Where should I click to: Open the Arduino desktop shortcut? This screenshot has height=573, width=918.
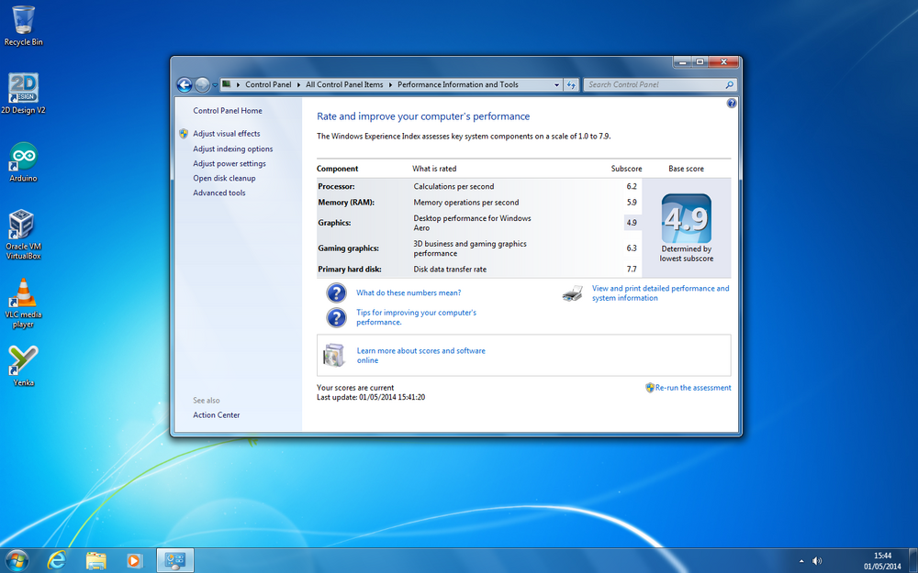coord(23,162)
